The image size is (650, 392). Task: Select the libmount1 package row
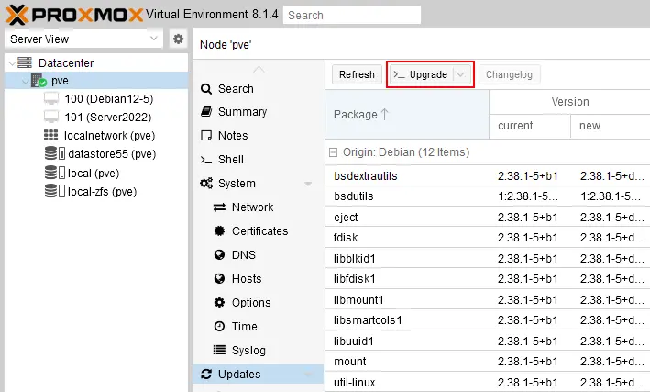pos(488,299)
